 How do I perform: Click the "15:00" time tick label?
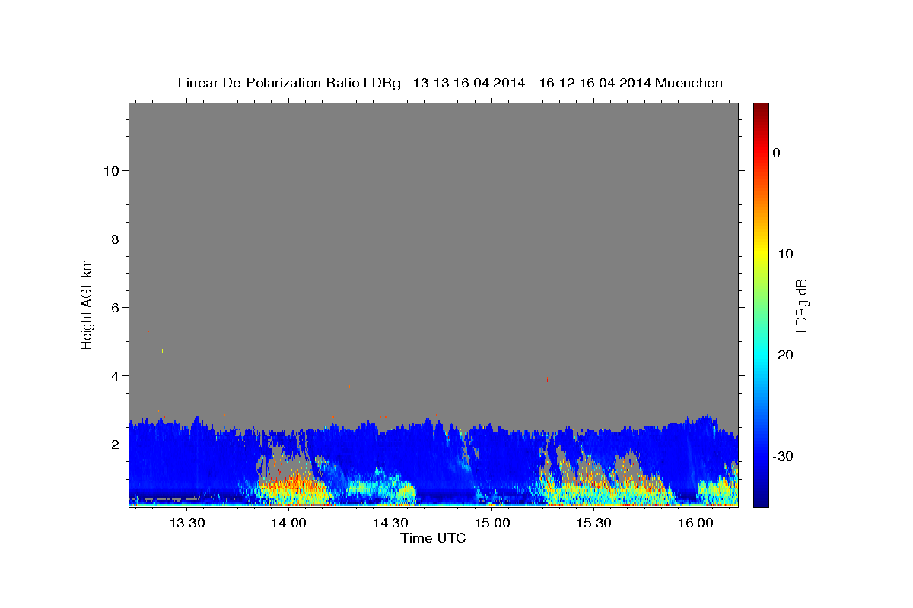pos(492,524)
